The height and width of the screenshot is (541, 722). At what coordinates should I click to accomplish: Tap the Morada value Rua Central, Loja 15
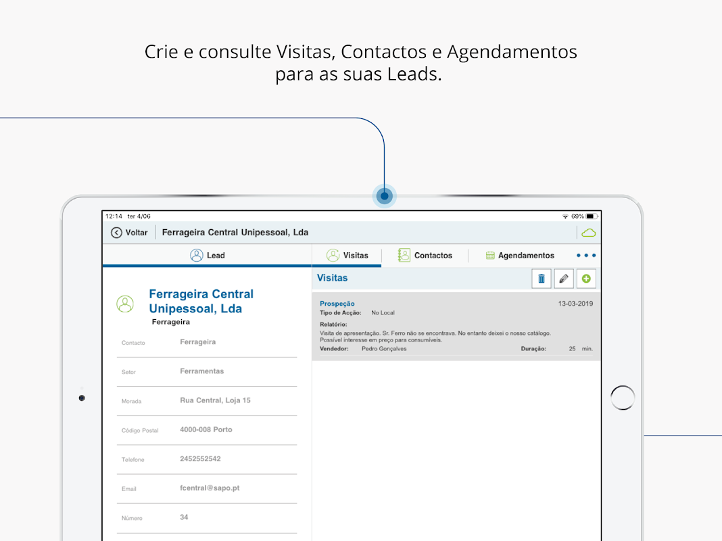click(215, 400)
